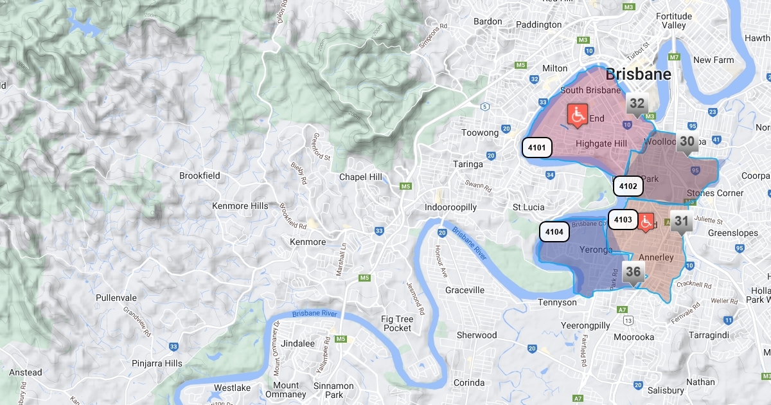Viewport: 771px width, 405px height.
Task: Select the gray marker numbered 32
Action: [637, 105]
